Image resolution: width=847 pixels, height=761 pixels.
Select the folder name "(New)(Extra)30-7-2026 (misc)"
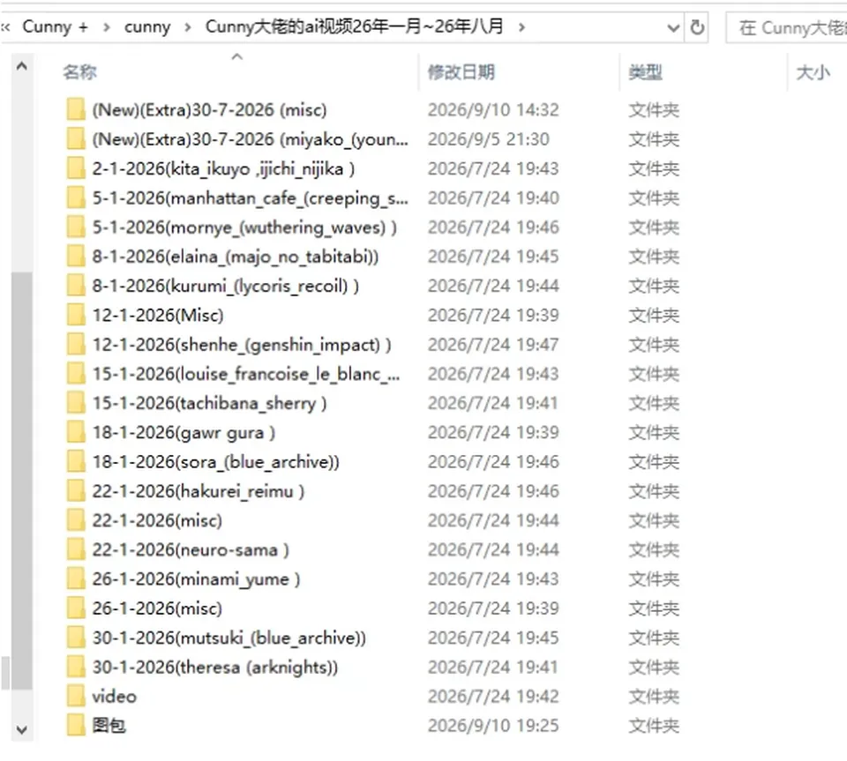coord(210,110)
